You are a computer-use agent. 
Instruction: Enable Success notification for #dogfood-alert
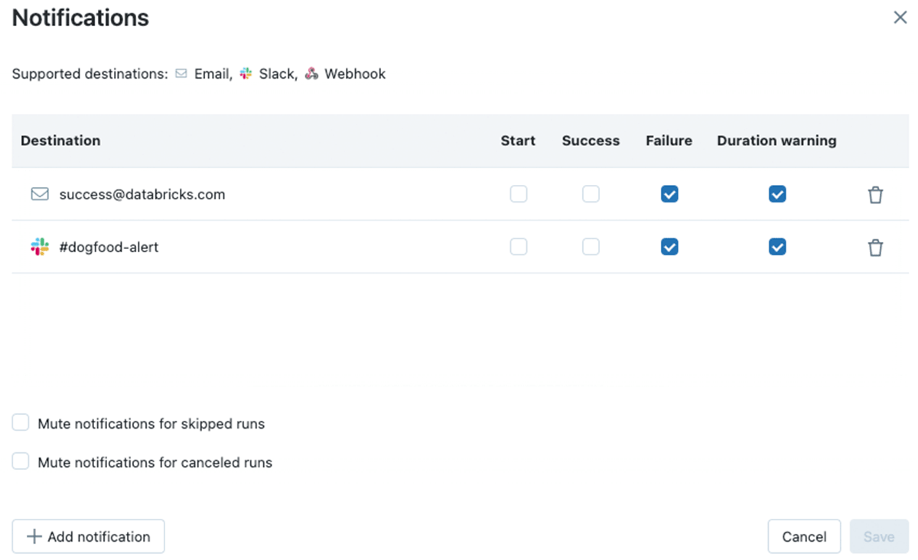point(591,247)
